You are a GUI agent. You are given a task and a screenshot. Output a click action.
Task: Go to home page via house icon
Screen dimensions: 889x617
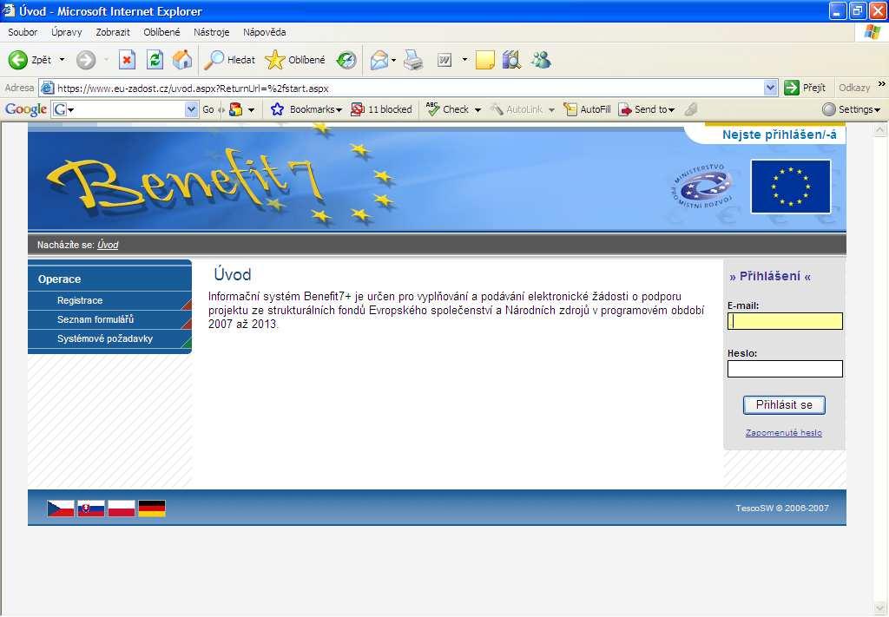click(182, 60)
